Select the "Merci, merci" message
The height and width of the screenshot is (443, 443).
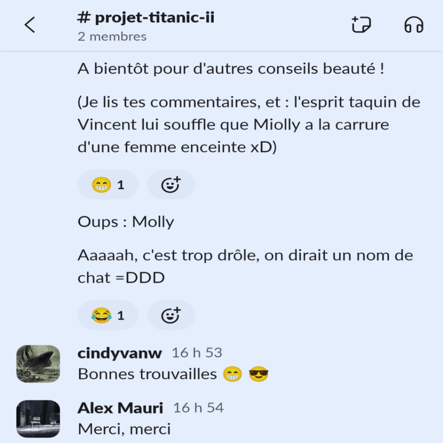pyautogui.click(x=124, y=429)
